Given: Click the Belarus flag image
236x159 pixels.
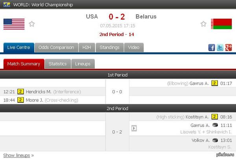Looking at the screenshot, I should point(221,24).
